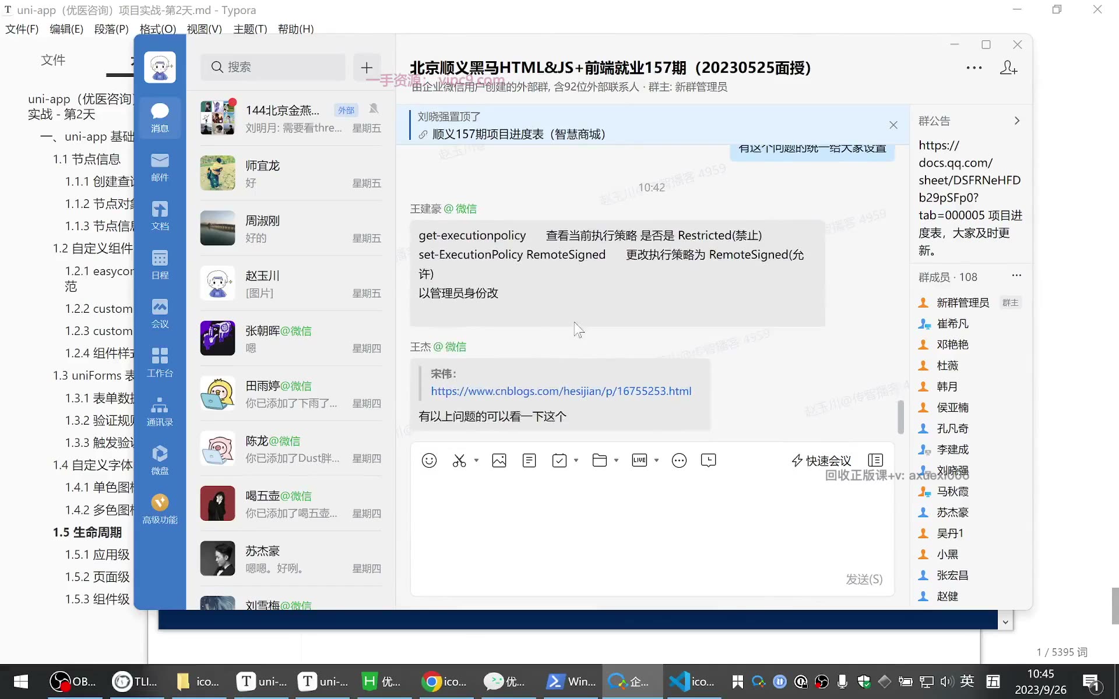
Task: Click the chat message area scrollbar
Action: pyautogui.click(x=900, y=416)
